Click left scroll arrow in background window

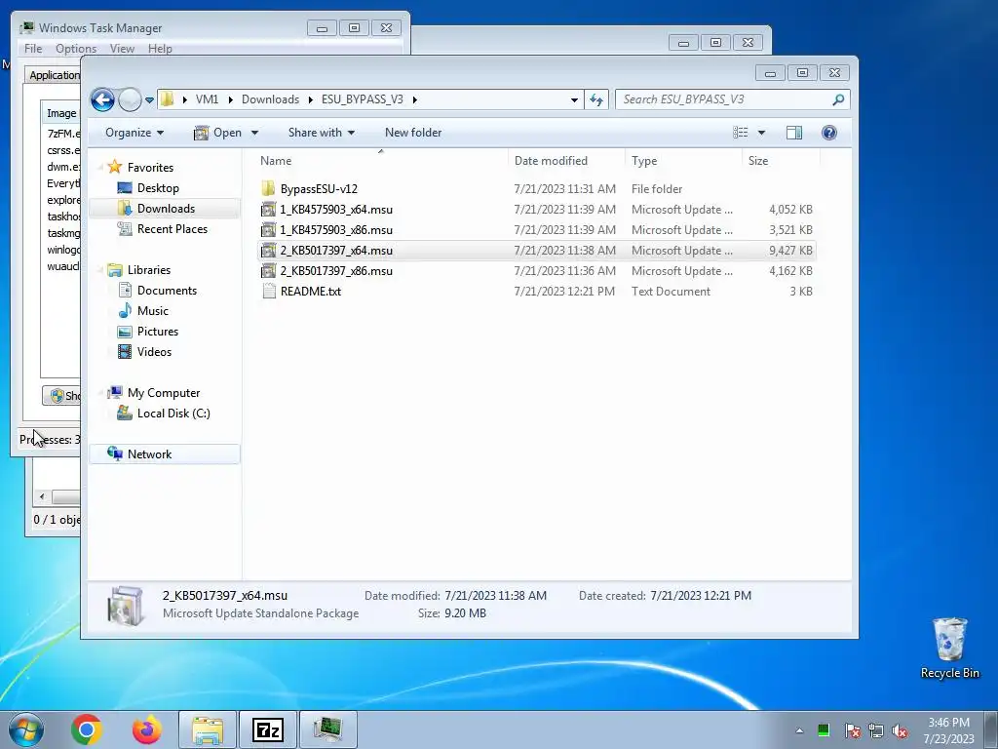[43, 496]
